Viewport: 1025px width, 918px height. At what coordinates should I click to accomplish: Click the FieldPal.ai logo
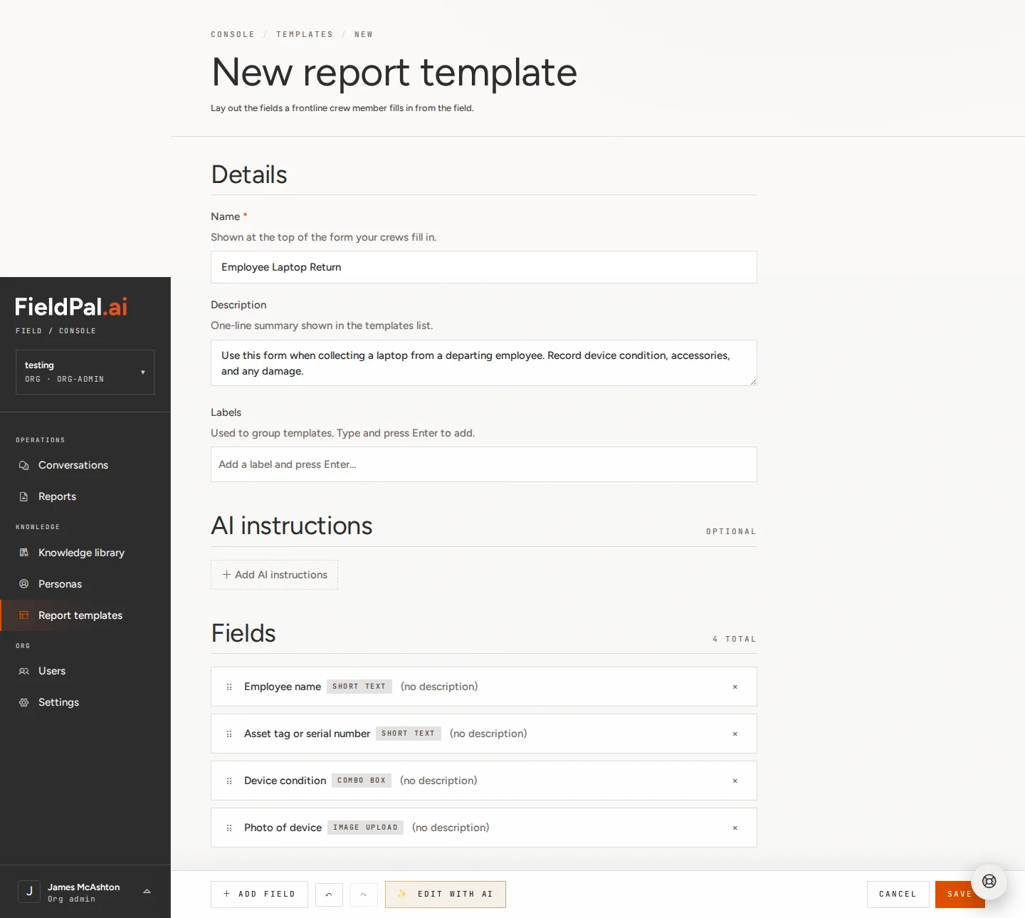[71, 307]
